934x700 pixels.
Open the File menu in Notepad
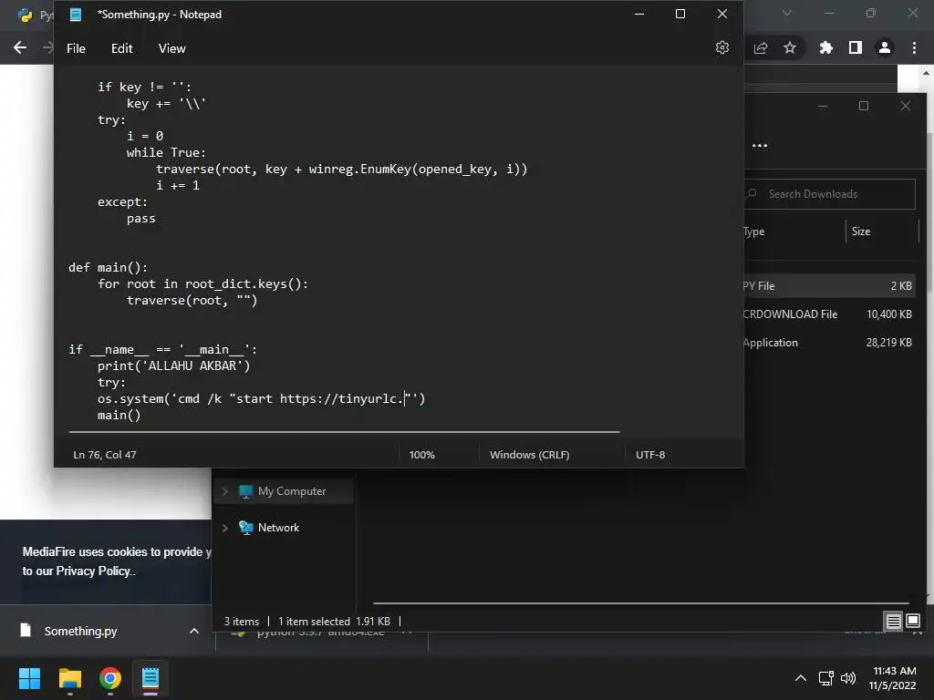(76, 49)
